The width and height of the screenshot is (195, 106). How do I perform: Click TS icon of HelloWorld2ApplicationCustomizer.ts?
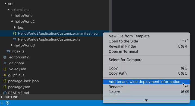15,39
